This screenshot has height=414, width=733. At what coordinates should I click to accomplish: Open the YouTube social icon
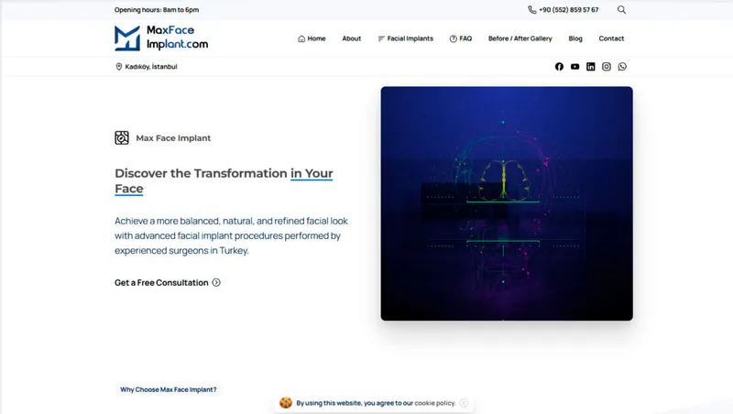[575, 67]
